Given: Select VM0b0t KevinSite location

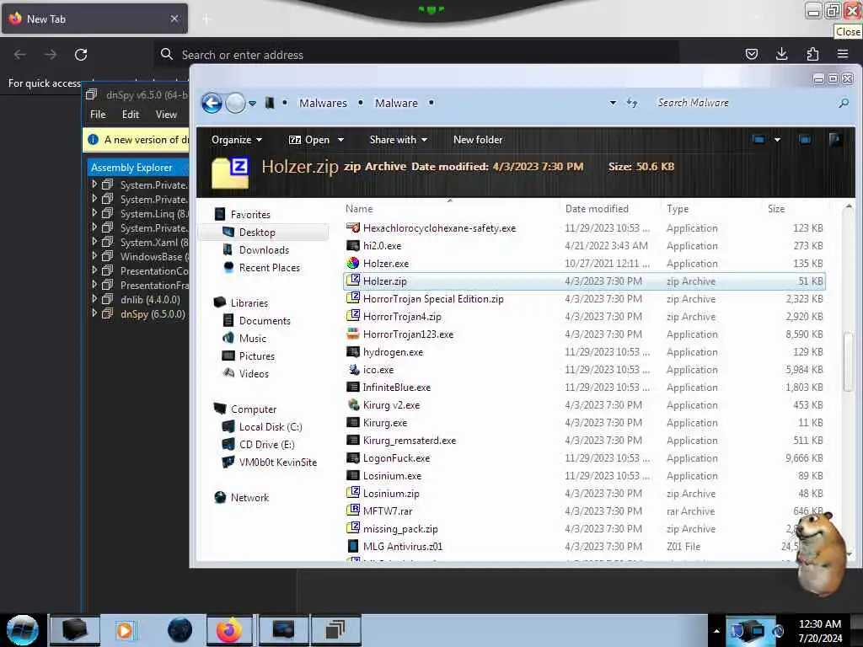Looking at the screenshot, I should pos(278,463).
